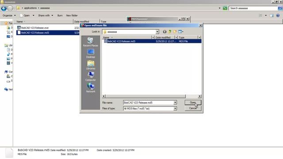Open Type column filter arrow in dialog
The width and height of the screenshot is (283, 159).
[199, 38]
